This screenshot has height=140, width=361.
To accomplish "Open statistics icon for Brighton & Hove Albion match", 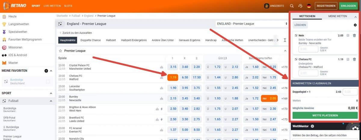I will tap(157, 109).
